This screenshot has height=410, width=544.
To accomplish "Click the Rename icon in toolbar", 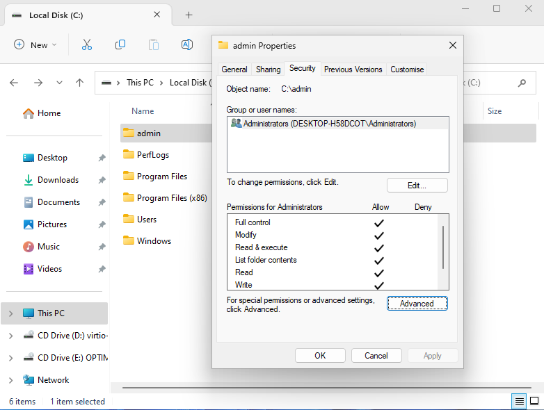I will pyautogui.click(x=186, y=44).
